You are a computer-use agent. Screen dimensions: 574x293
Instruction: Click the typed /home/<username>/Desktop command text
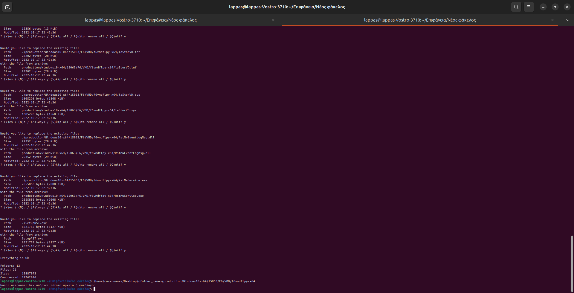pos(174,281)
